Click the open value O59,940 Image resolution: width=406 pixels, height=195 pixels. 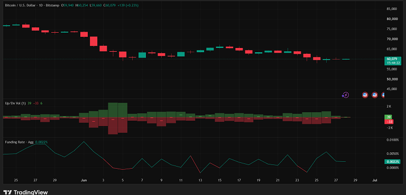click(x=68, y=5)
